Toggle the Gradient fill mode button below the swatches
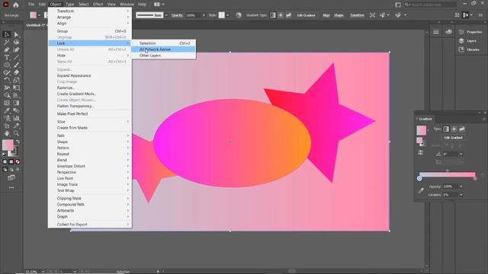The height and width of the screenshot is (274, 488). tap(11, 162)
